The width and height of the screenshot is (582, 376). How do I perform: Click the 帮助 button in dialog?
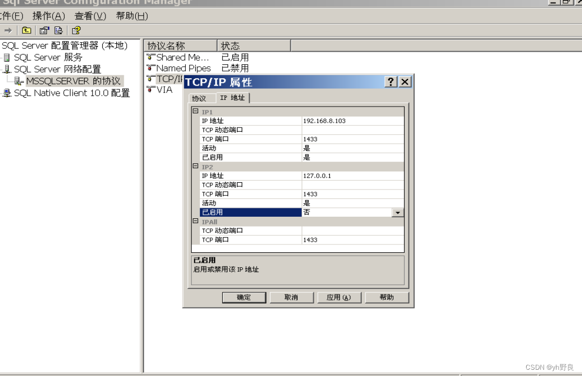pyautogui.click(x=387, y=297)
